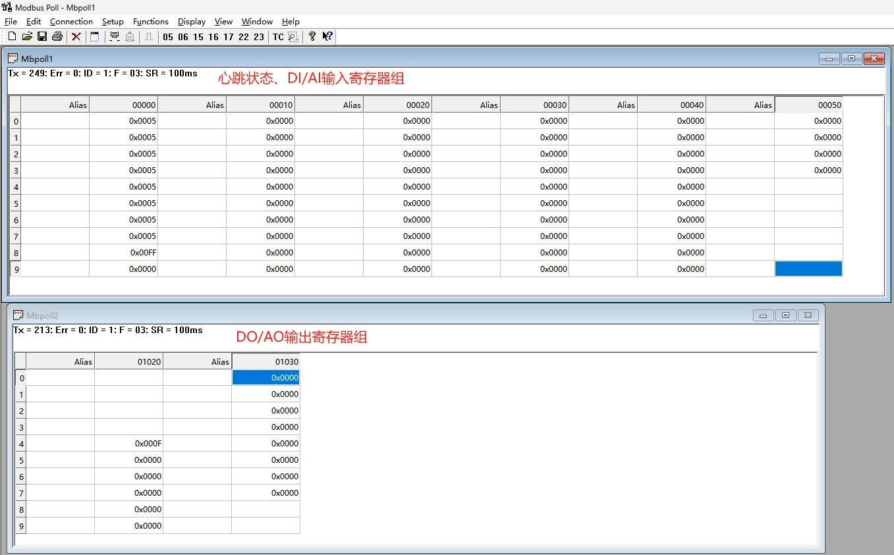Open the communication traffic viewer icon
The height and width of the screenshot is (555, 894).
click(x=293, y=37)
